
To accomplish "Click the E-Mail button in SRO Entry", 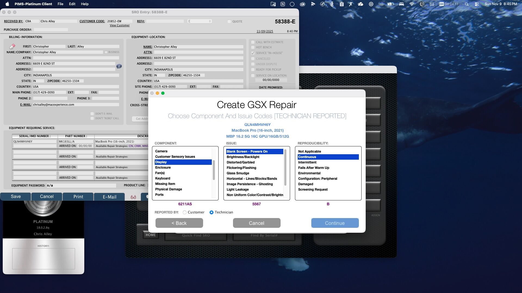I will [110, 197].
